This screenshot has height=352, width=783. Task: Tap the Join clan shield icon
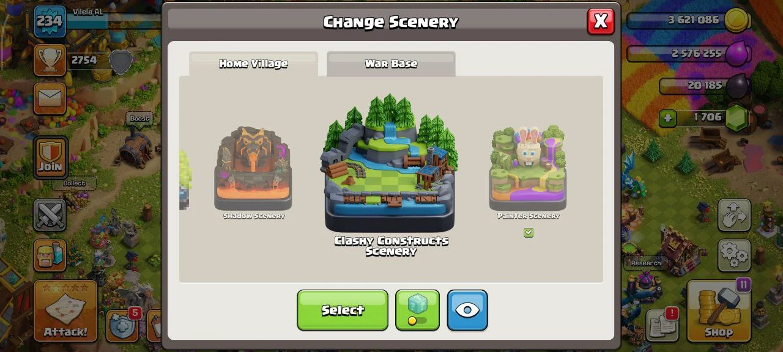[x=50, y=157]
